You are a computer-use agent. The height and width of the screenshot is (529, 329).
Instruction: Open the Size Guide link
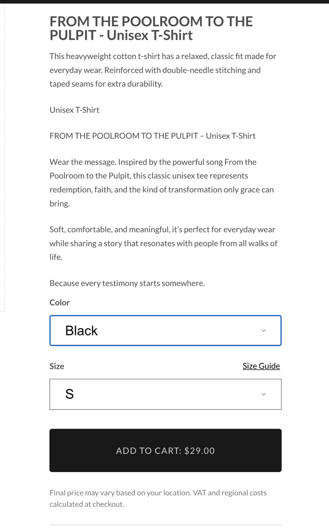pyautogui.click(x=261, y=366)
